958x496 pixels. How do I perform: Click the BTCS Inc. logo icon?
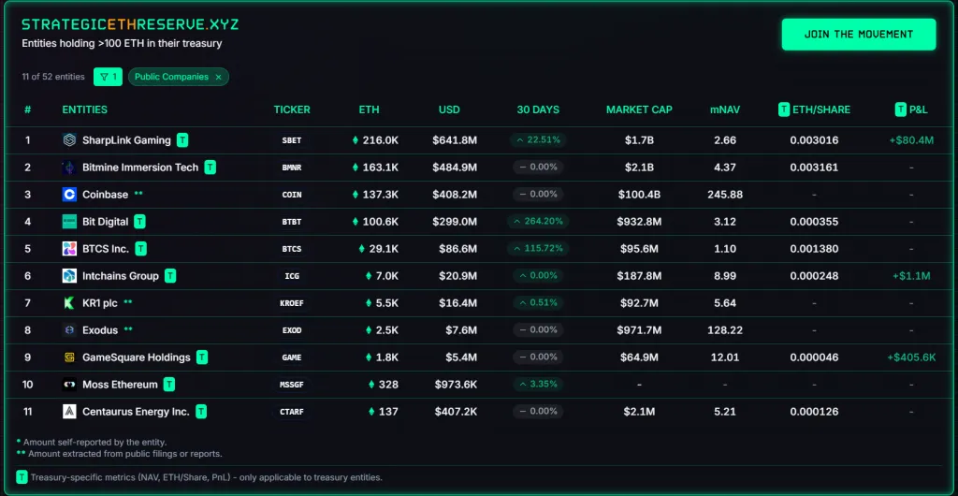pos(69,249)
